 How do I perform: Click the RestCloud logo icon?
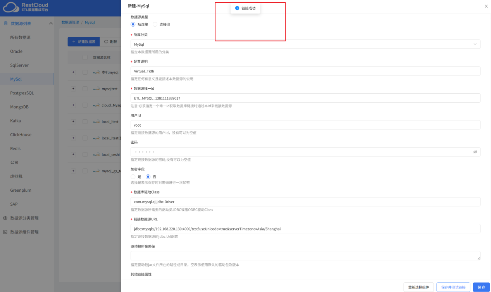(10, 7)
